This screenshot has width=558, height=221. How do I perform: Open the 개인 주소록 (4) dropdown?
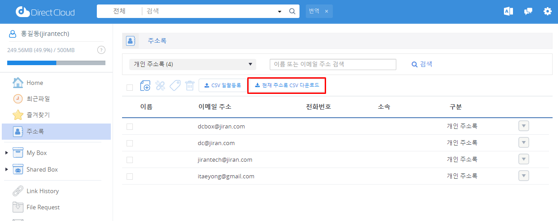[x=193, y=64]
